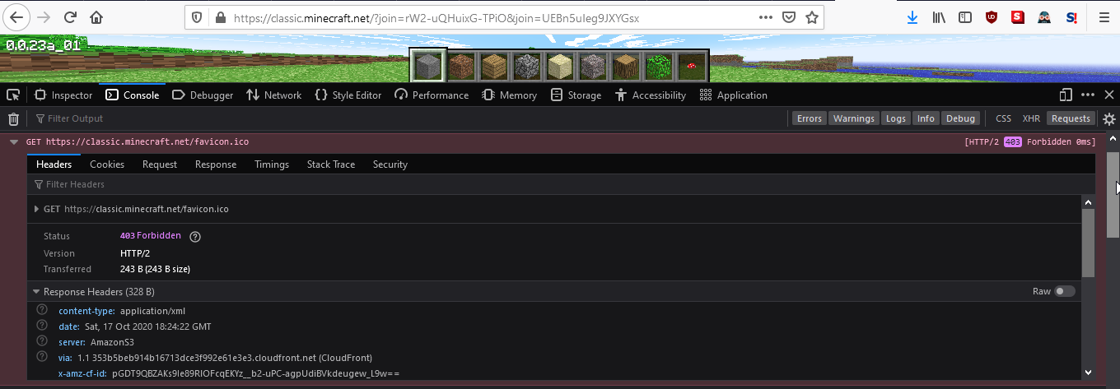Select the red mushroom in the hotbar
Image resolution: width=1120 pixels, height=389 pixels.
(692, 65)
